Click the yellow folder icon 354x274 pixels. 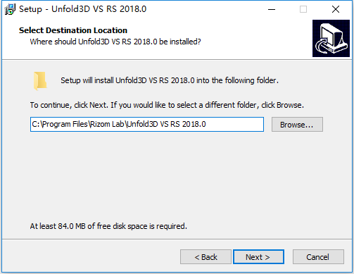pos(40,81)
